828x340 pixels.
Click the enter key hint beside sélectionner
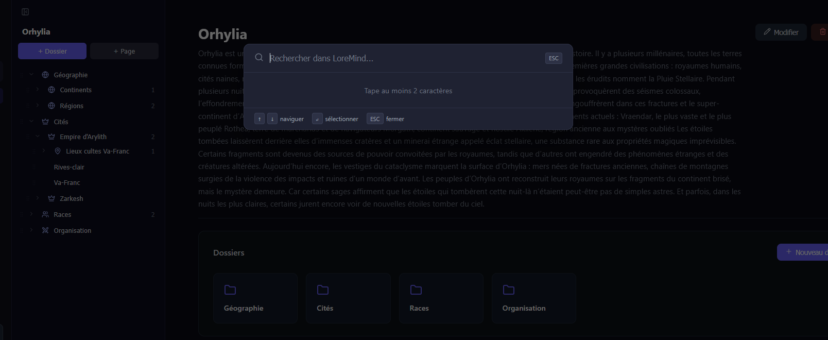tap(317, 119)
